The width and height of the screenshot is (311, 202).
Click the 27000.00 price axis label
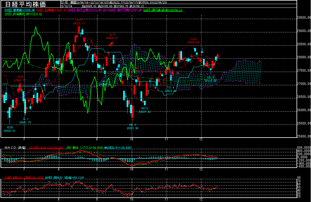click(x=304, y=84)
